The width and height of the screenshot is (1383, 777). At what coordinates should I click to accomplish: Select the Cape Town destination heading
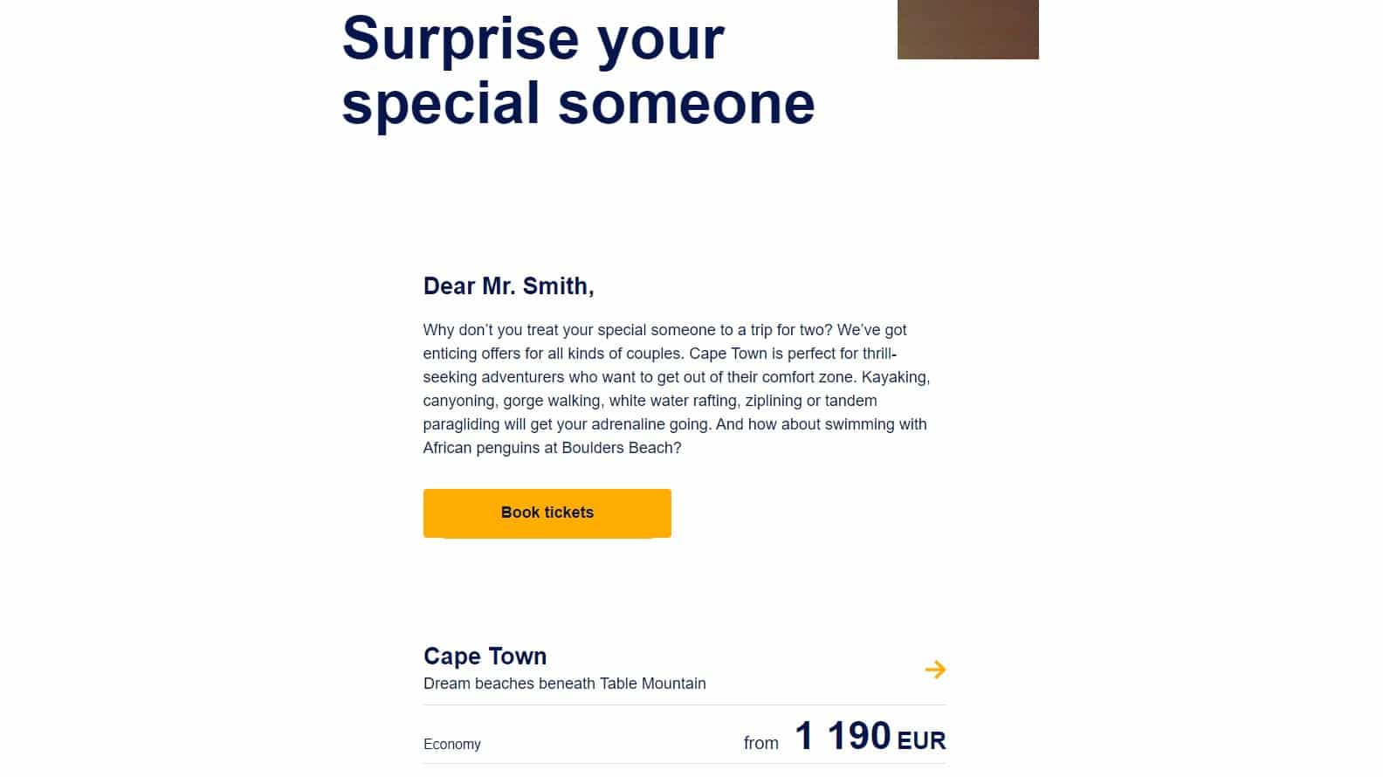pos(485,657)
